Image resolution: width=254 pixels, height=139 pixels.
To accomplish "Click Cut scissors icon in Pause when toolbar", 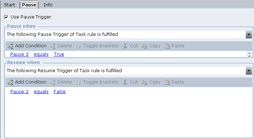I will [x=125, y=46].
